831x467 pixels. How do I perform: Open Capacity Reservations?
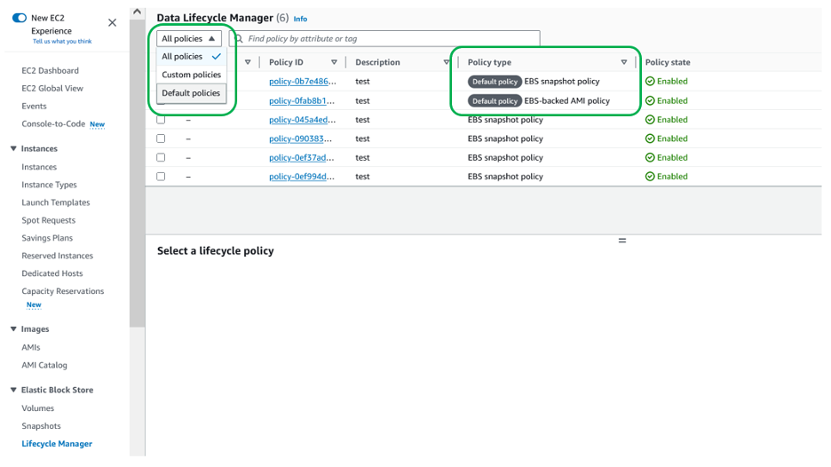[x=62, y=291]
